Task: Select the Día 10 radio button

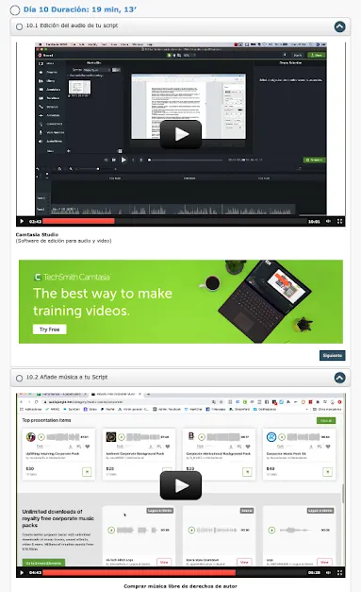Action: click(15, 9)
